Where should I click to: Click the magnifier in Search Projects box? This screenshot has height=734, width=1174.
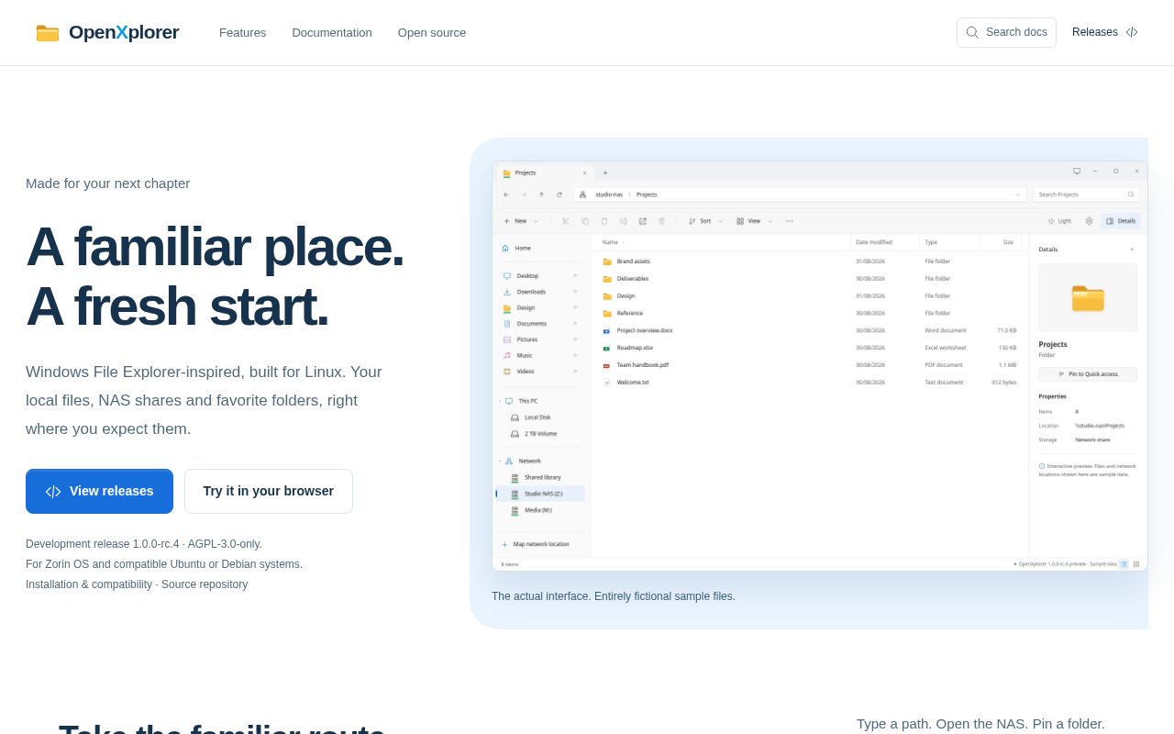coord(1131,195)
